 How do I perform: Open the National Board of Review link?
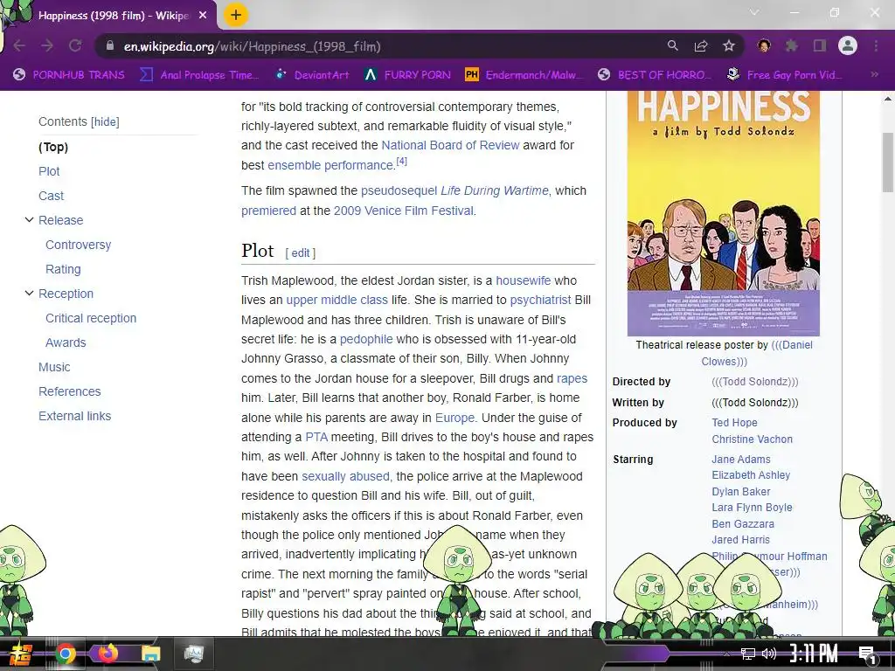[x=450, y=146]
